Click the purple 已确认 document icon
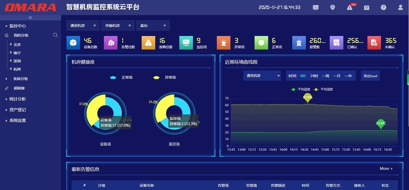 [336, 43]
